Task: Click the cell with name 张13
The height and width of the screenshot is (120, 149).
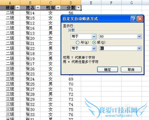Action: pos(30,33)
